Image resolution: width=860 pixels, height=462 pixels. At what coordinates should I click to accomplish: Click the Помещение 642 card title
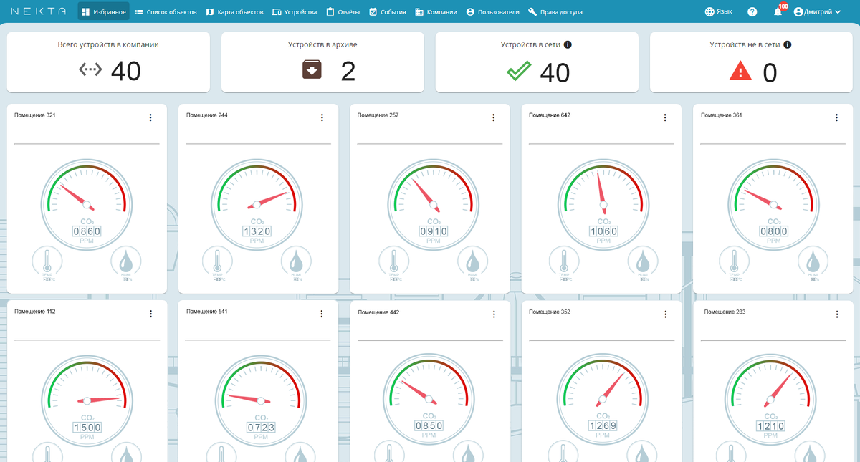coord(550,115)
